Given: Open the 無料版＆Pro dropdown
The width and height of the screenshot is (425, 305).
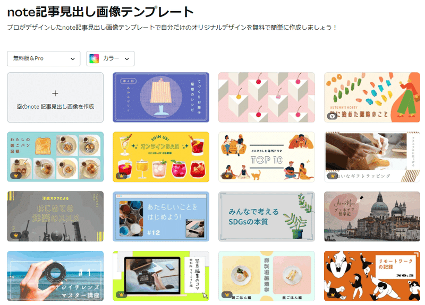Looking at the screenshot, I should click(44, 58).
